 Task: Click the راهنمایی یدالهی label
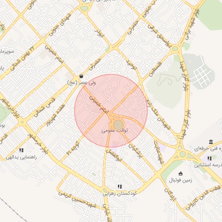pyautogui.click(x=21, y=157)
